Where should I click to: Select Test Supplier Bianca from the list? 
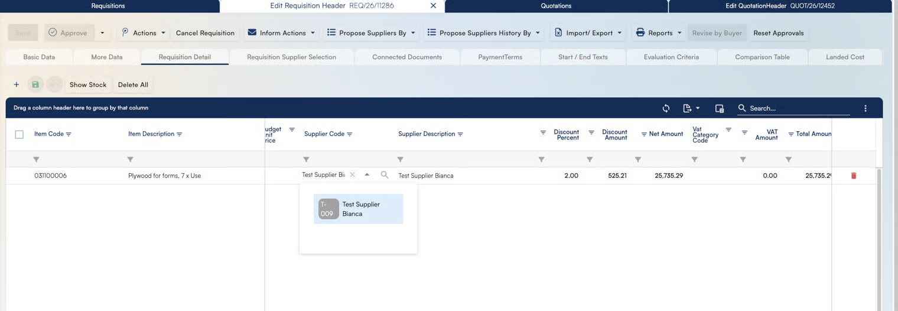pyautogui.click(x=358, y=209)
